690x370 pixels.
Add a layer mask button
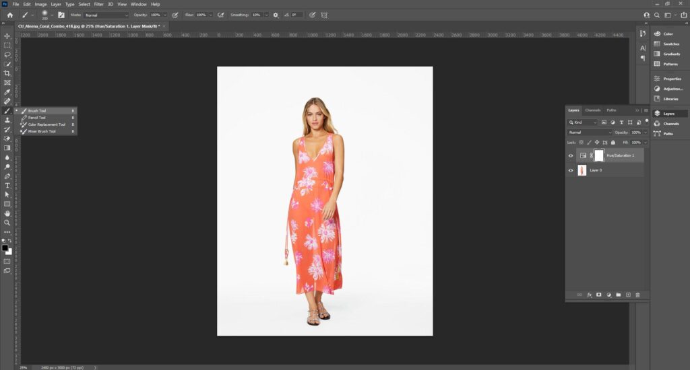tap(599, 295)
